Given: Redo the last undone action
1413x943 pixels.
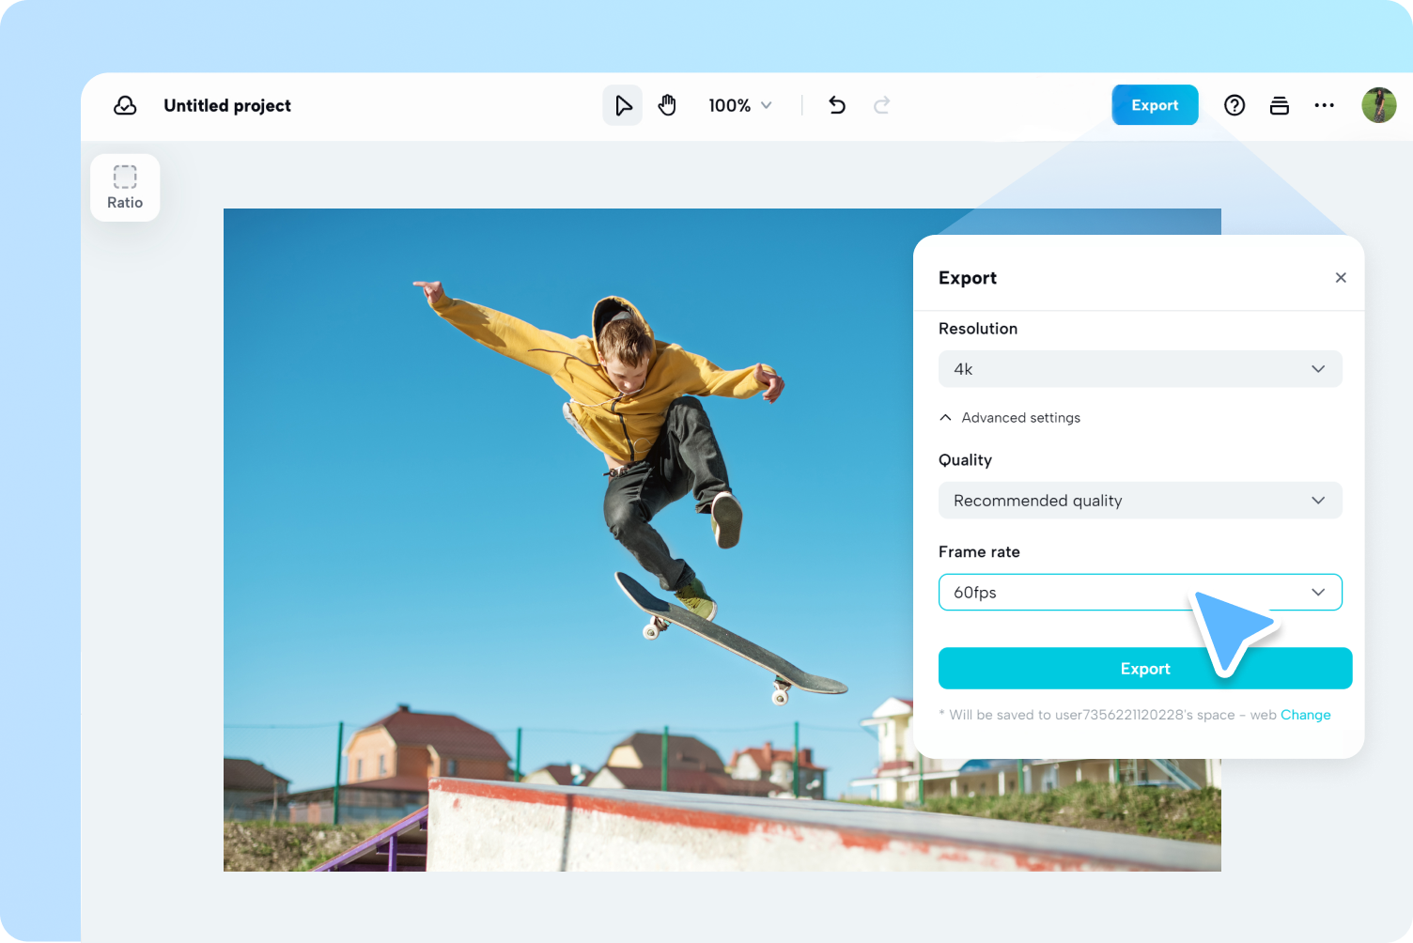Looking at the screenshot, I should point(881,105).
